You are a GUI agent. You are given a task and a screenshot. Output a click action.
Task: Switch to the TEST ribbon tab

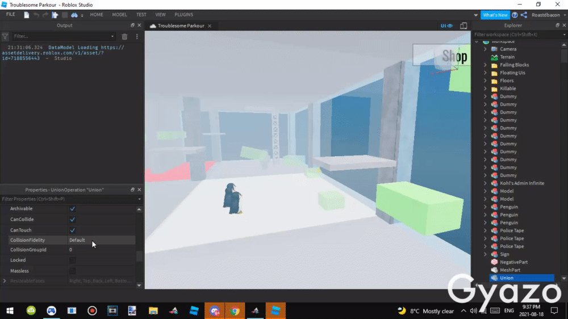tap(141, 15)
